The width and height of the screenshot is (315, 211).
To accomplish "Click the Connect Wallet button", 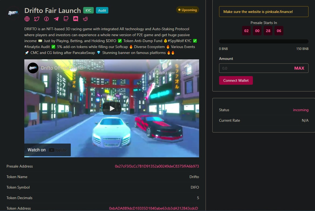I will click(x=236, y=80).
